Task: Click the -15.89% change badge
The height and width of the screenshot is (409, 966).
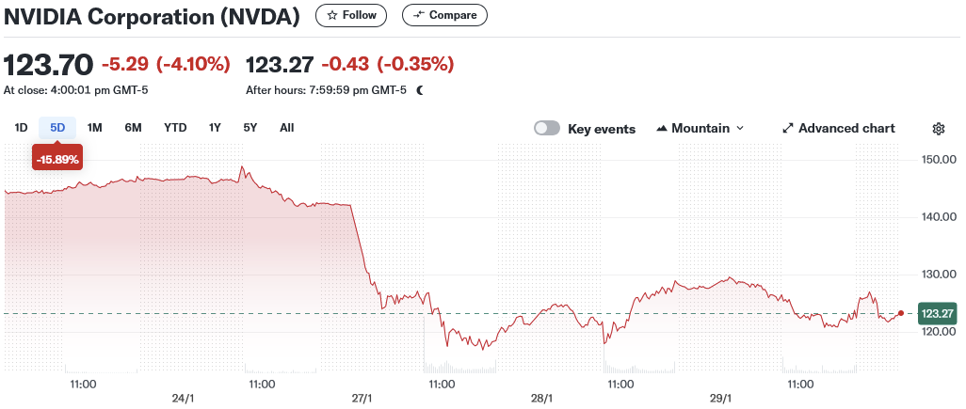Action: (57, 159)
